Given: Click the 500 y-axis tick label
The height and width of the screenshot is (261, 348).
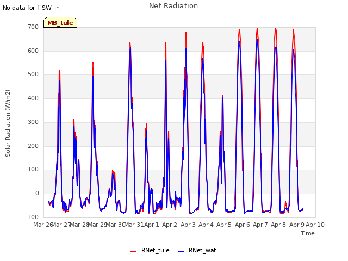Looking at the screenshot, I should click(x=33, y=74).
